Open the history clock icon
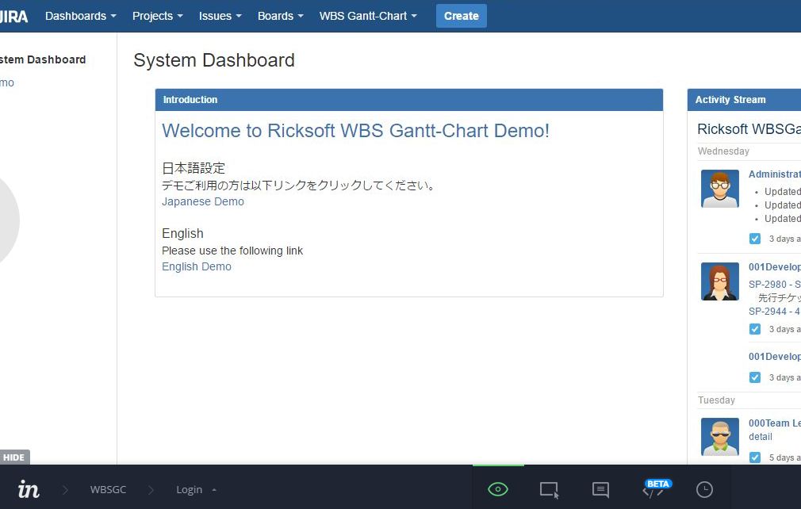 coord(704,490)
